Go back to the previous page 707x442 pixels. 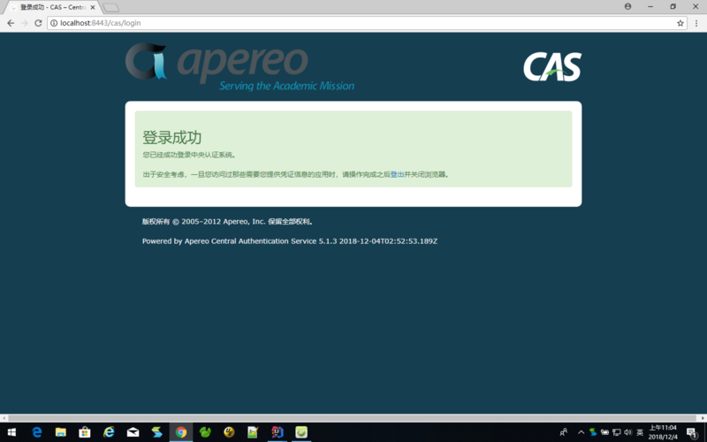pyautogui.click(x=11, y=23)
